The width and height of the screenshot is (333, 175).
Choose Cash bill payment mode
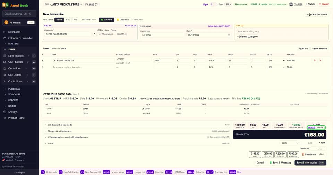pyautogui.click(x=106, y=20)
